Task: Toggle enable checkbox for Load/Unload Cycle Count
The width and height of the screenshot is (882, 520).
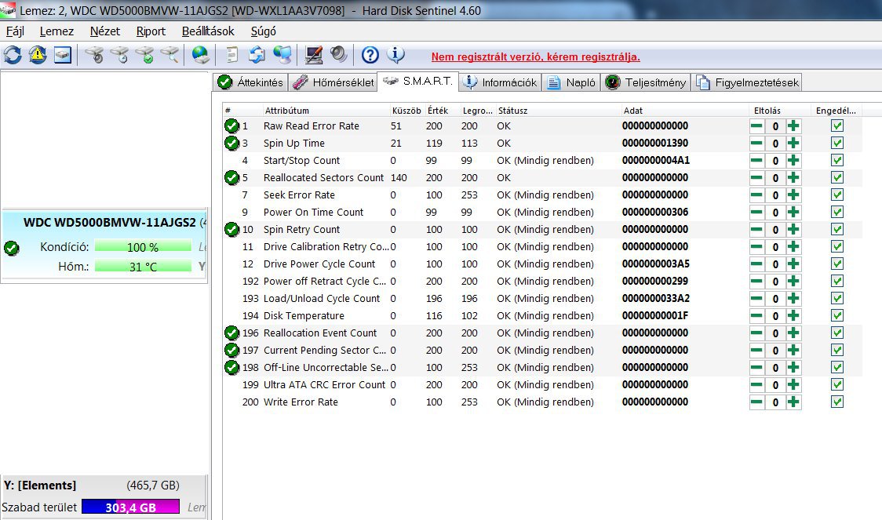Action: 837,299
